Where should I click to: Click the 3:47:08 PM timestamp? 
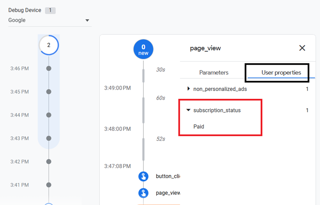117,166
